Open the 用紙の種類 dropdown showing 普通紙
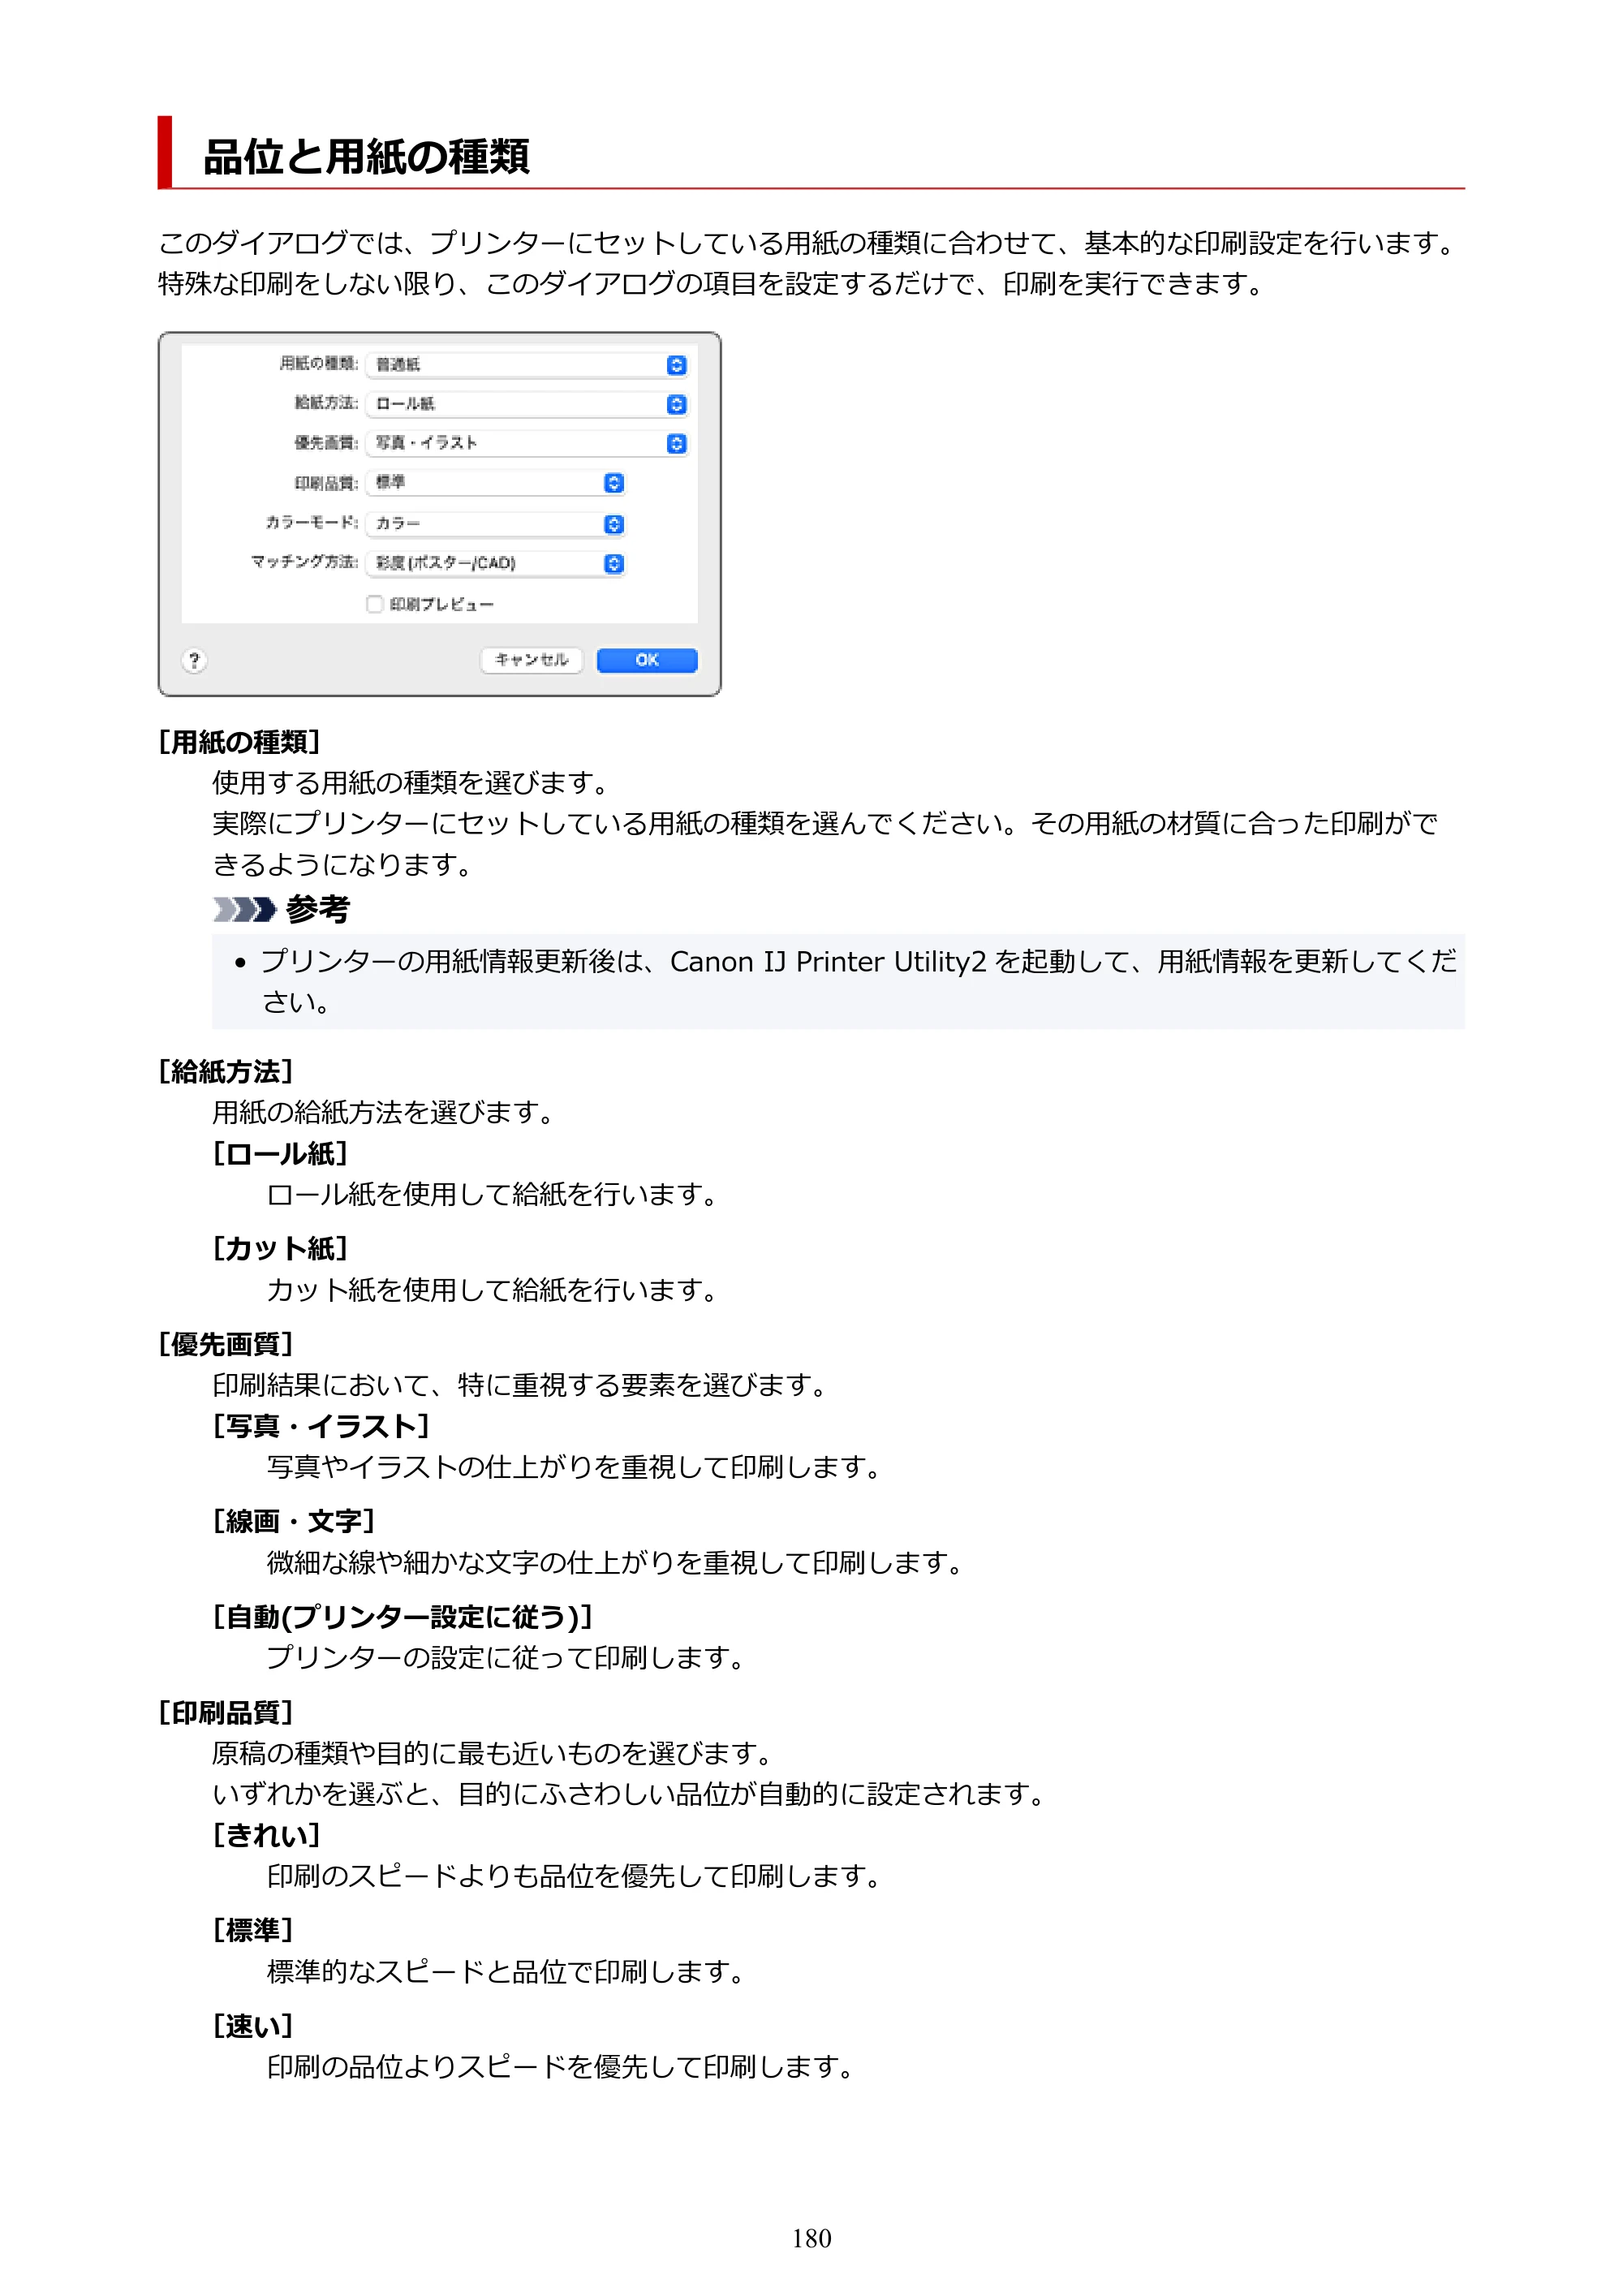Screen dimensions: 1623x2296 [x=527, y=365]
